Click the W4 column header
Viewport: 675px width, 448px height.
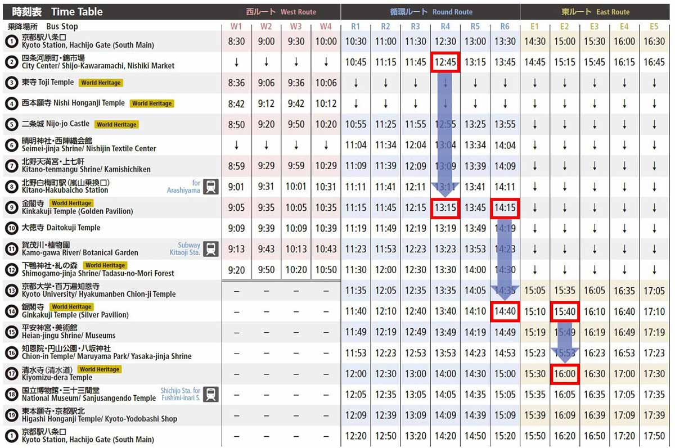pos(326,26)
